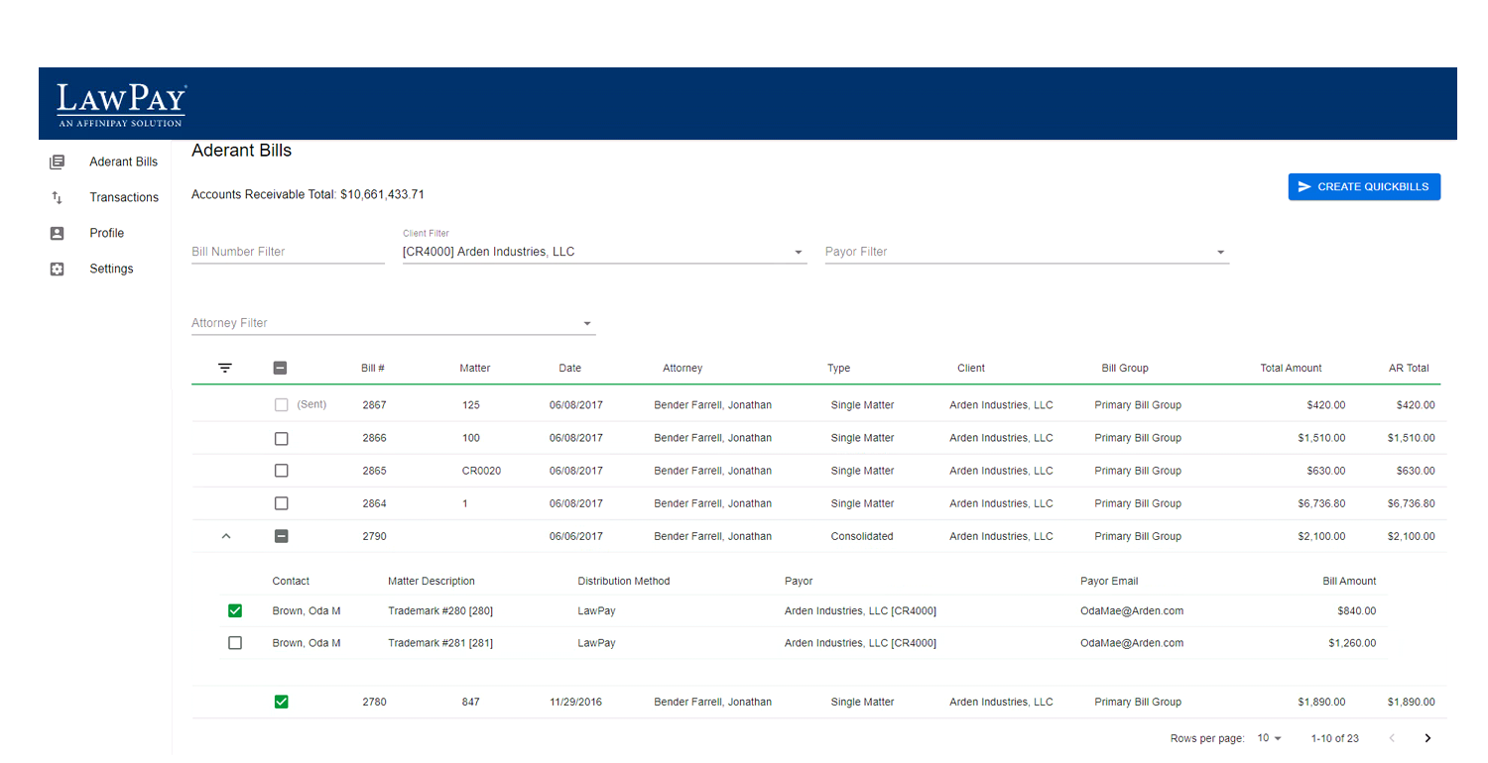Select Profile in the left navigation
Image resolution: width=1488 pixels, height=763 pixels.
pyautogui.click(x=106, y=233)
